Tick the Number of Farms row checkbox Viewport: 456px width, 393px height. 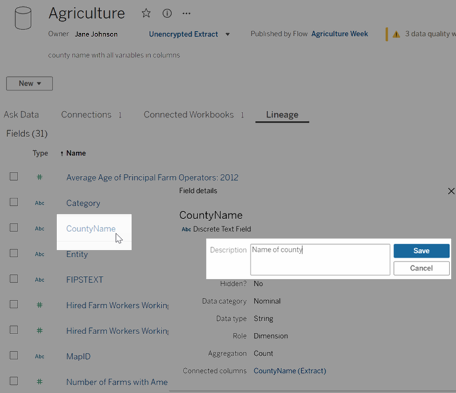tap(14, 381)
